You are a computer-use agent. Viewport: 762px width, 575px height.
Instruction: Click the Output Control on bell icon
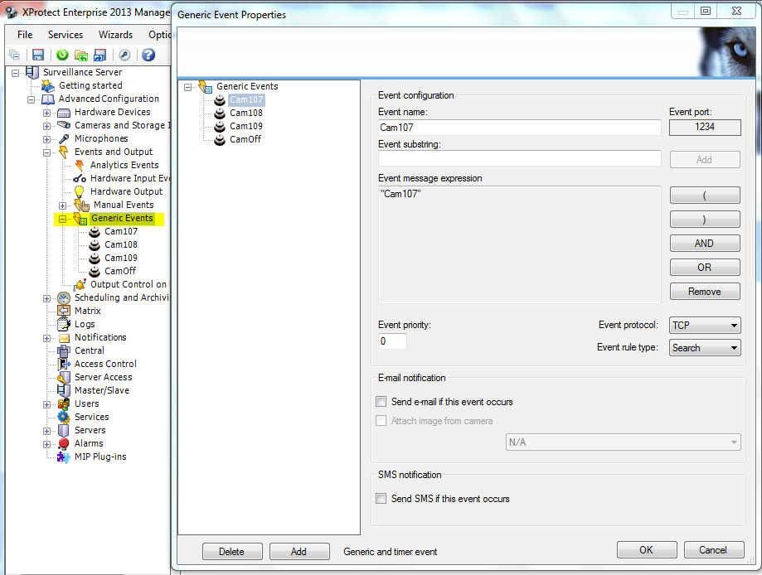coord(80,284)
